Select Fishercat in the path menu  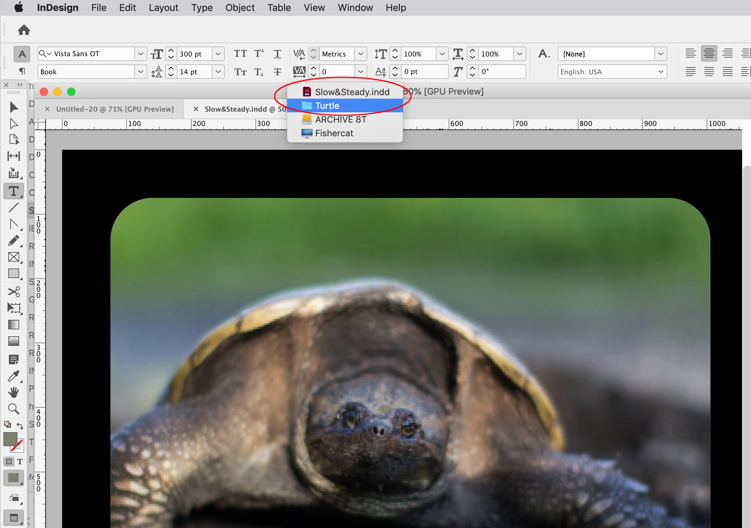pyautogui.click(x=334, y=133)
